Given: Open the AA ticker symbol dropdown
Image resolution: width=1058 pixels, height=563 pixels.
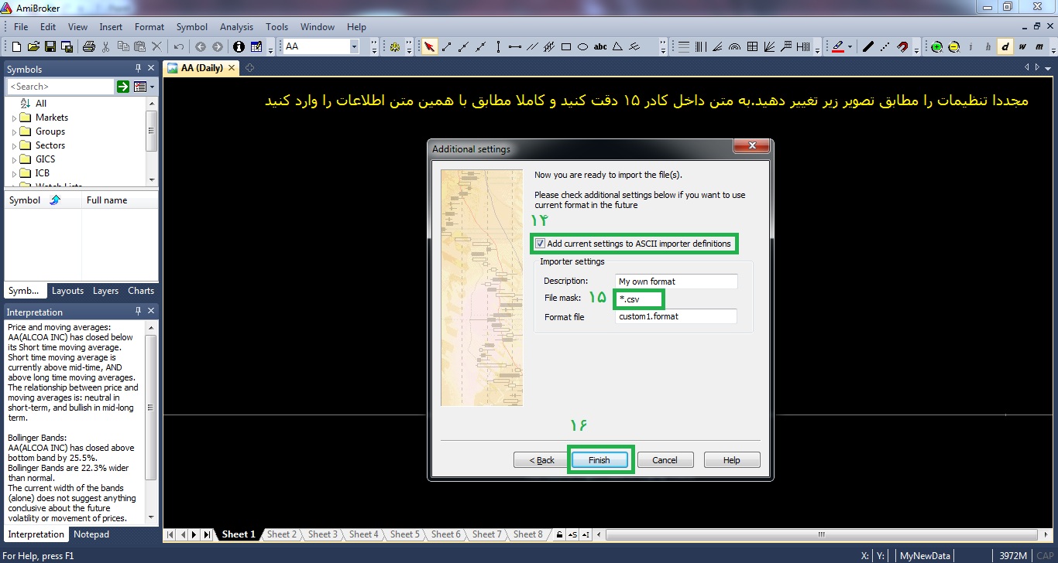Looking at the screenshot, I should pos(354,47).
